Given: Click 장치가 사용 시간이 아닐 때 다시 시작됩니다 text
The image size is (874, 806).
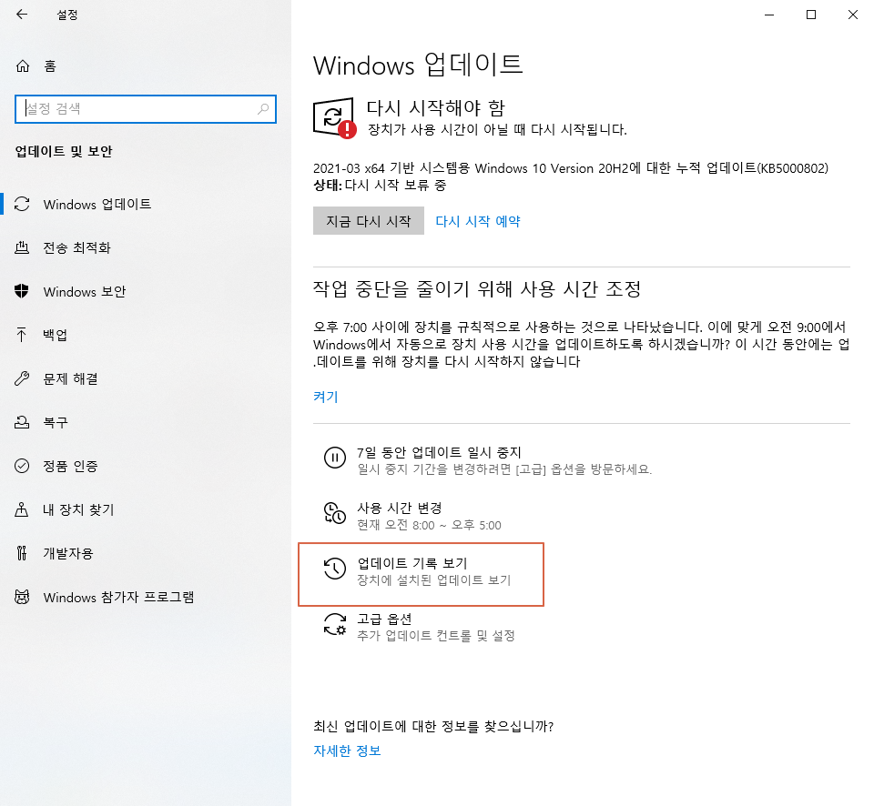Looking at the screenshot, I should [x=497, y=130].
